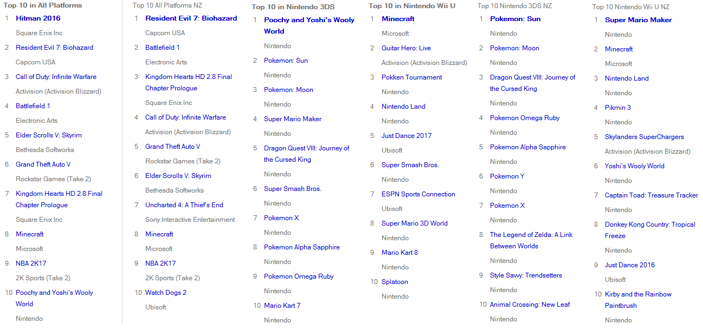The height and width of the screenshot is (330, 703).
Task: Click Pikmin 3 link
Action: point(618,108)
